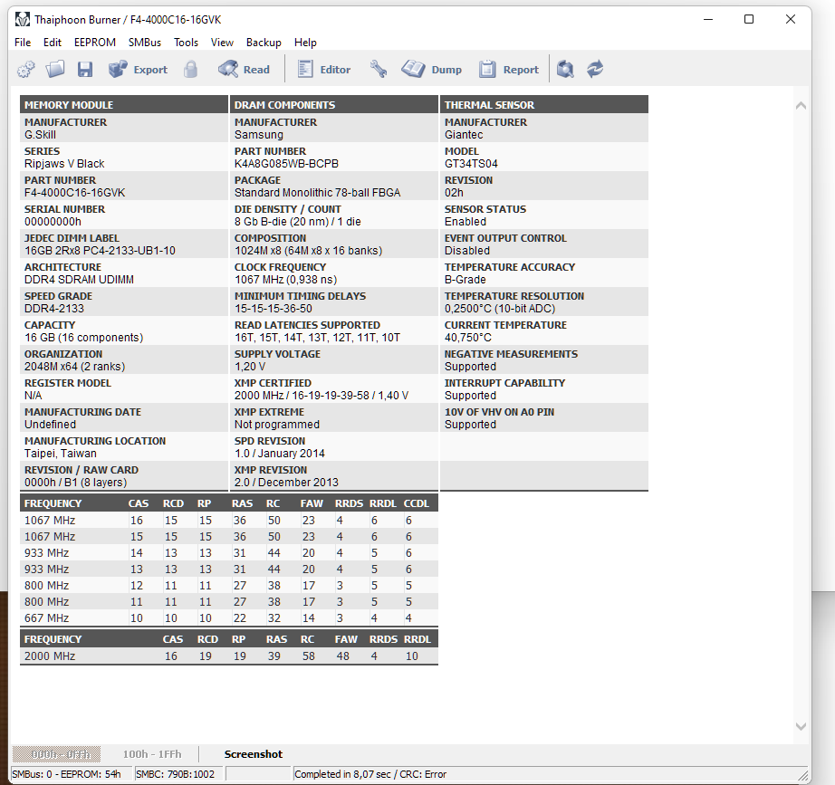This screenshot has height=785, width=835.
Task: Click temperature resolution '0,2500°C (10-bit ADC)'
Action: coord(500,309)
